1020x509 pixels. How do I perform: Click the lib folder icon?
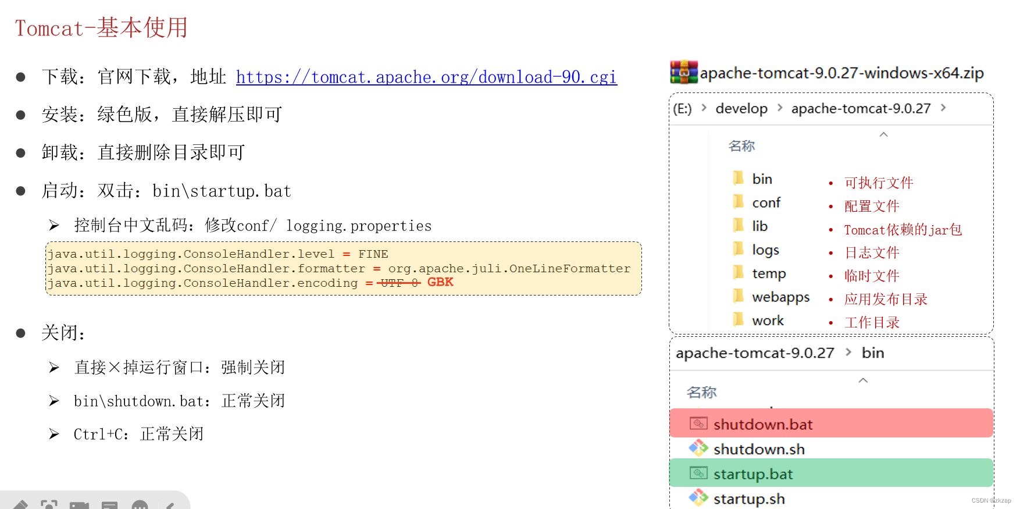pyautogui.click(x=738, y=225)
